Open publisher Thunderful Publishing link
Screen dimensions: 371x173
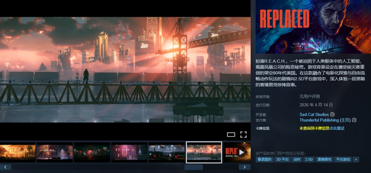(x=319, y=120)
